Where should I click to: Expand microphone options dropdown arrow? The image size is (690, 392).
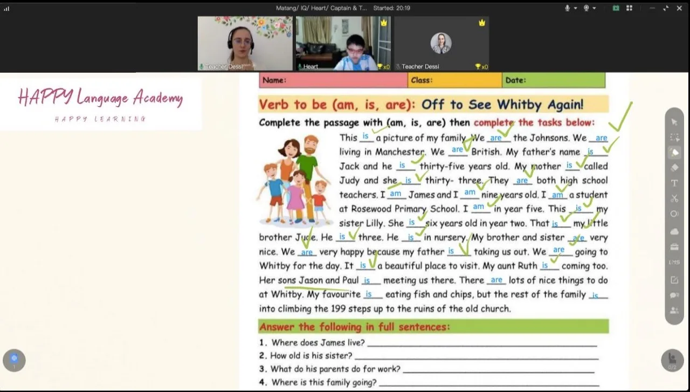tap(576, 8)
